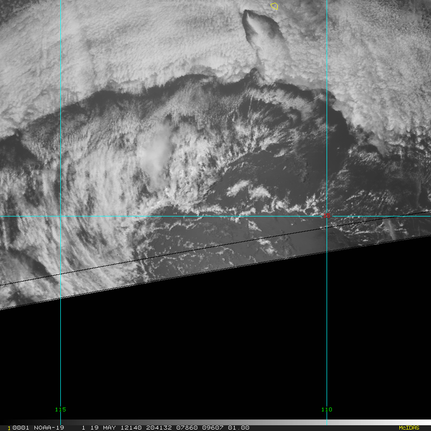Screen dimensions: 431x431
Task: Click the green 115 longitude label
Action: [x=60, y=409]
